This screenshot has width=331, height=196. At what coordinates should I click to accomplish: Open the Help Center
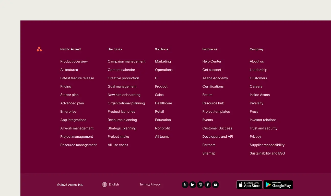pos(212,61)
